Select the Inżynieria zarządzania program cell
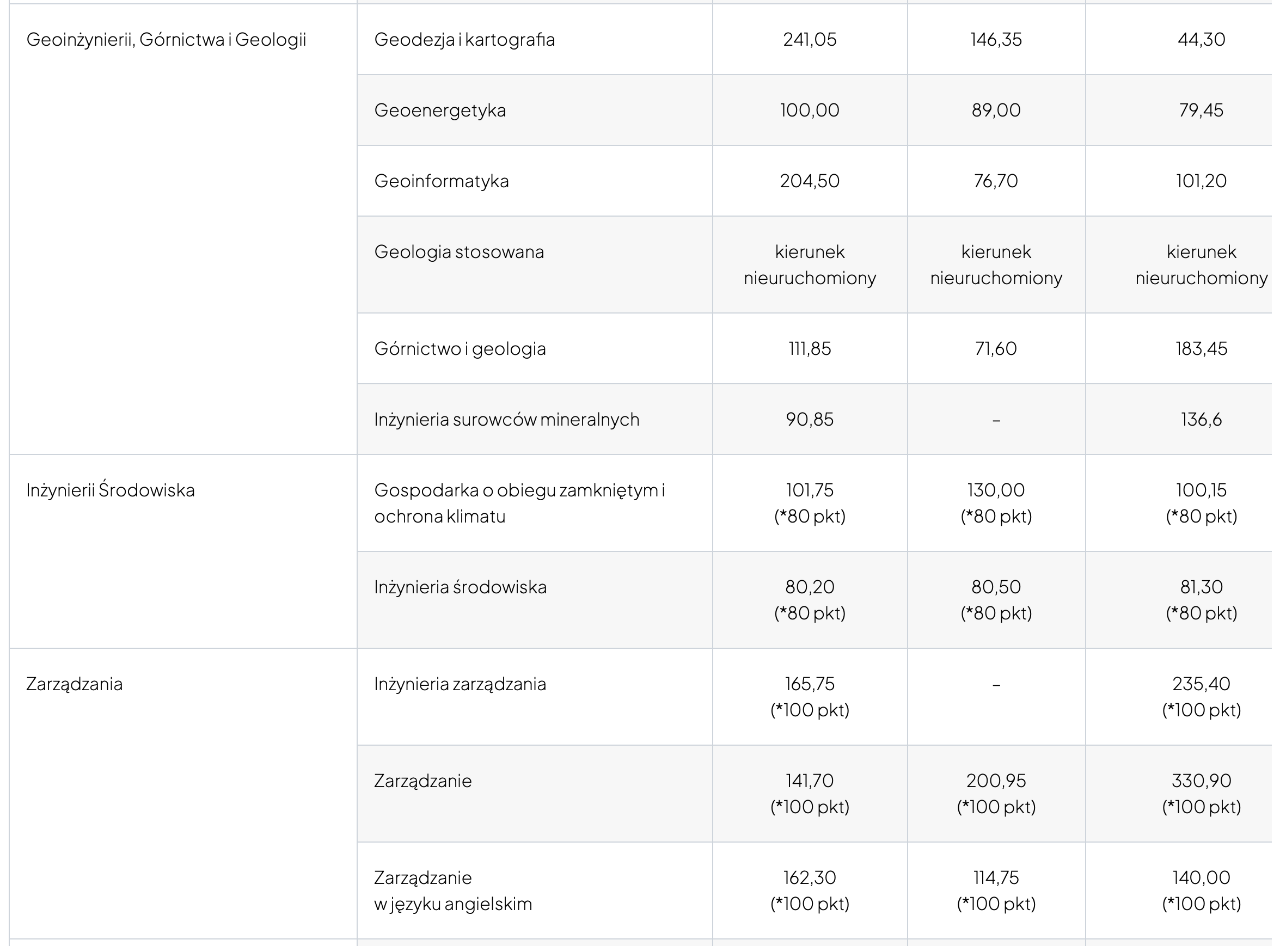Screen dimensions: 1286x946 point(460,684)
